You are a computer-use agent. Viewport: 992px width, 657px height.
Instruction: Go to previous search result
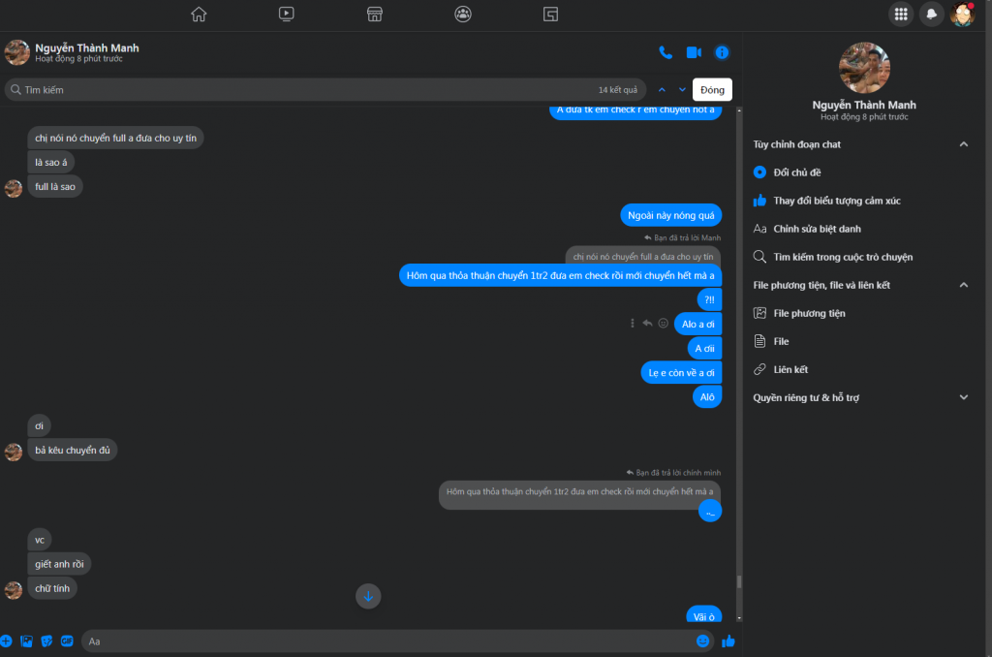pos(662,90)
